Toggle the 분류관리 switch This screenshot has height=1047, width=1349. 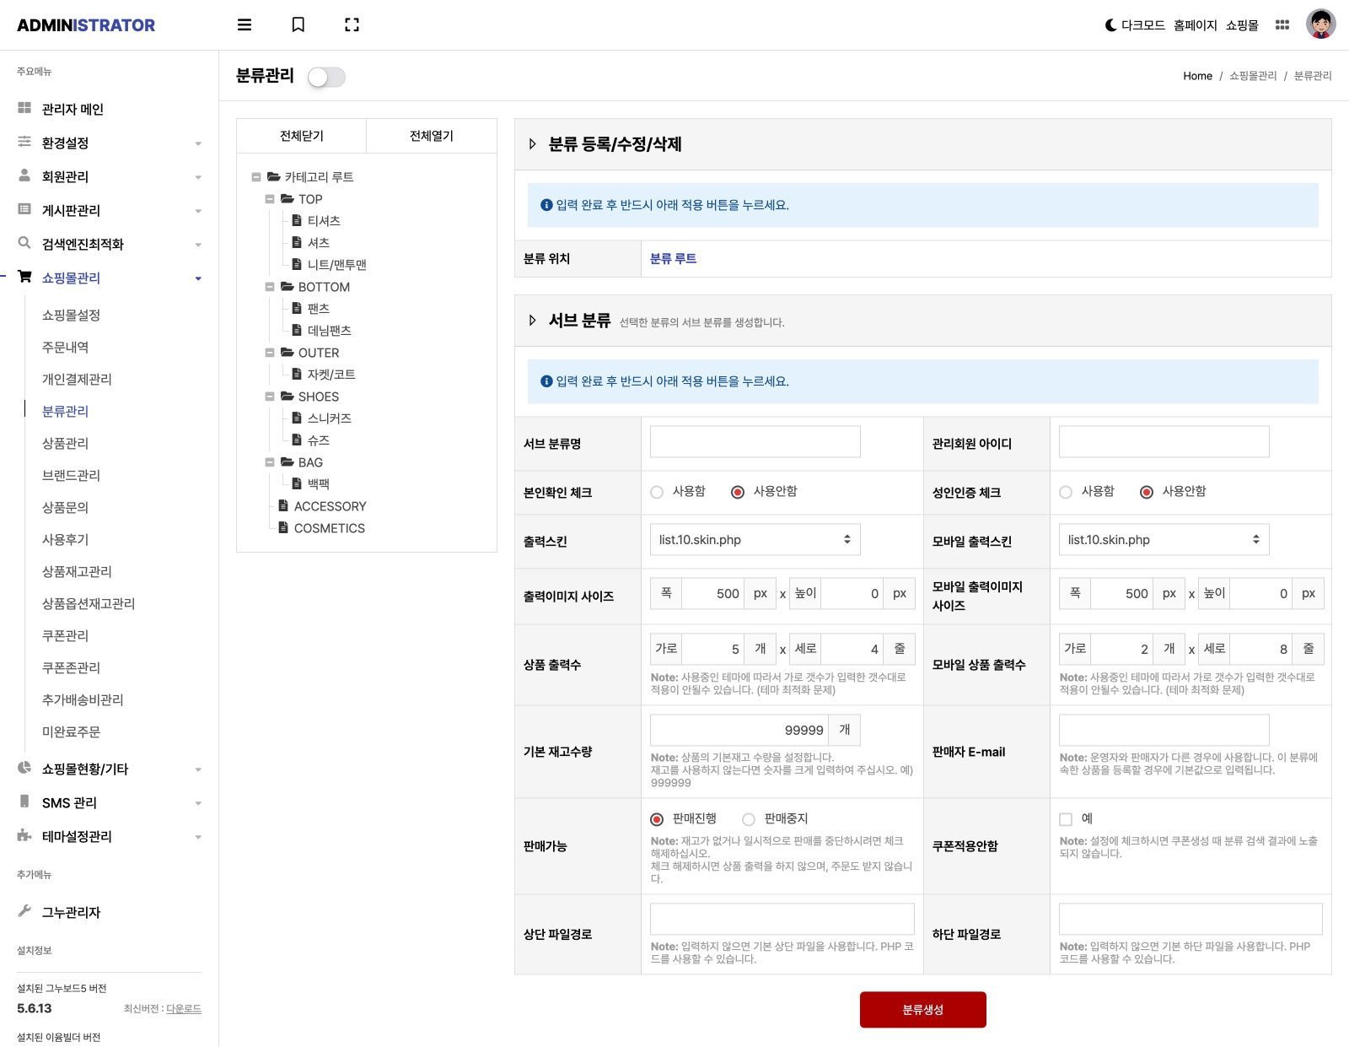[x=326, y=77]
